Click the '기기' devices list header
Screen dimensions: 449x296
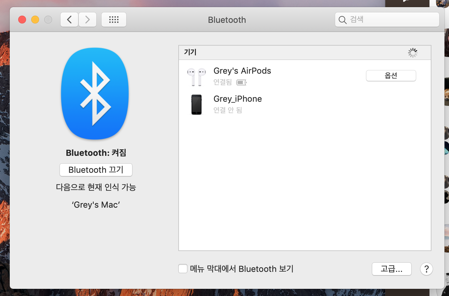coord(305,52)
